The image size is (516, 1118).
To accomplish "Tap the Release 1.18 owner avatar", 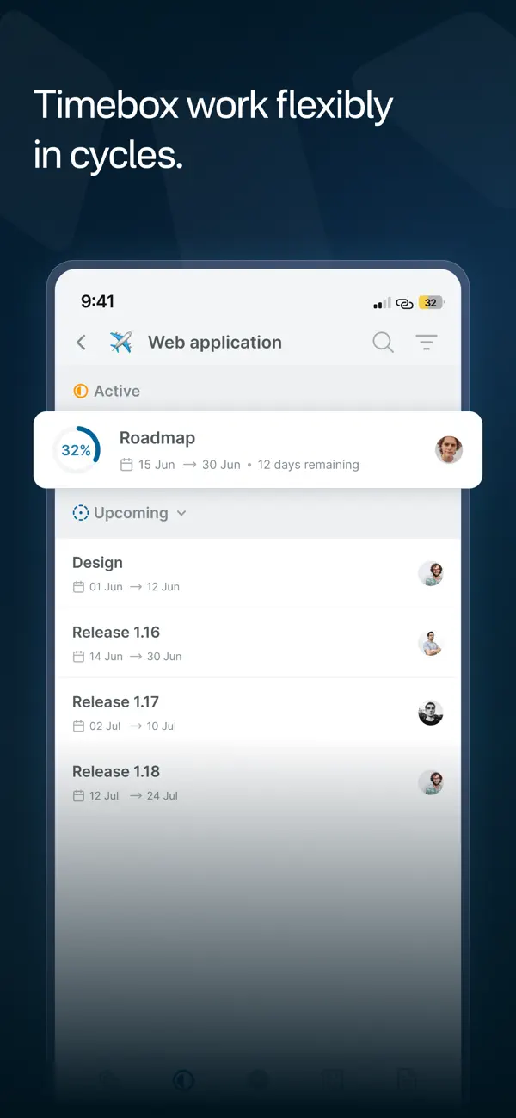I will point(431,782).
